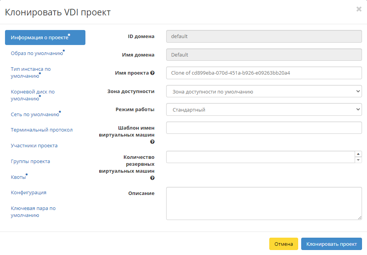
Task: Switch to Образ по умолчанию tab
Action: pos(37,53)
